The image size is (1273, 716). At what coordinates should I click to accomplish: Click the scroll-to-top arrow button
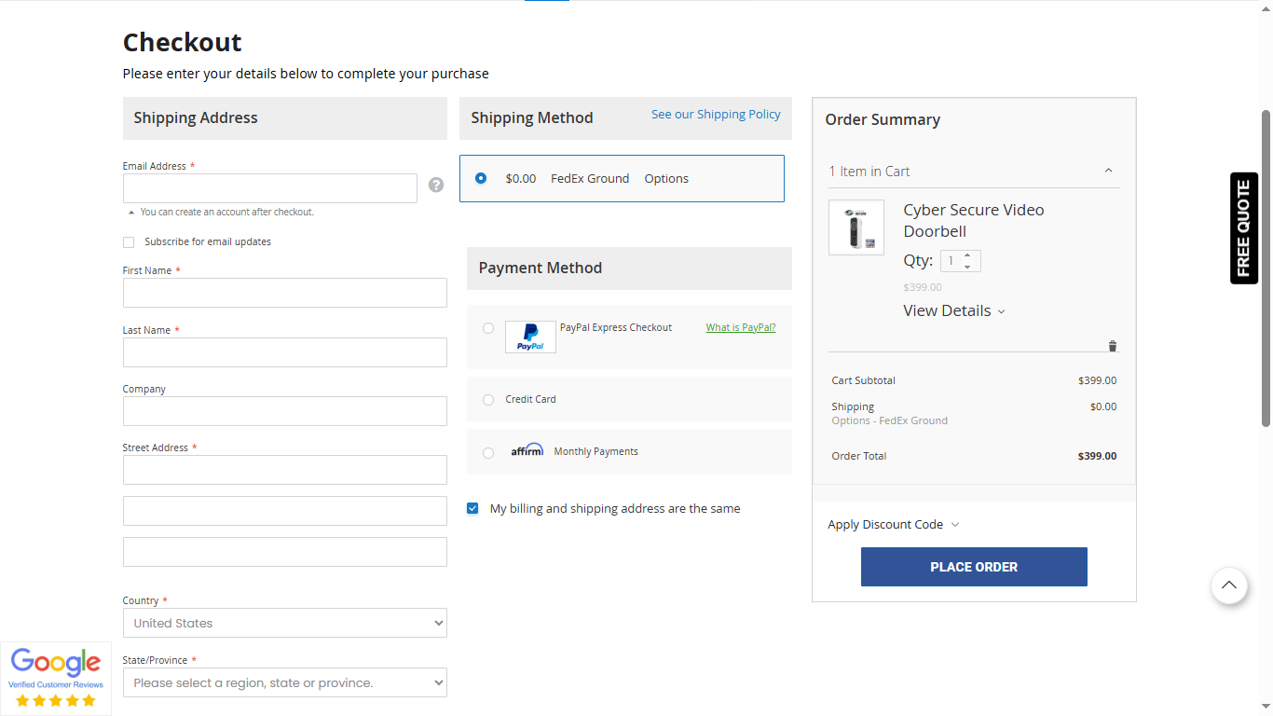1229,585
